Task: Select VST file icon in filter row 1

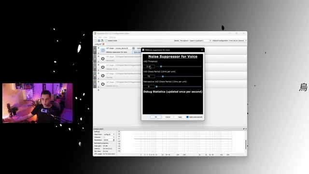Action: pos(134,48)
